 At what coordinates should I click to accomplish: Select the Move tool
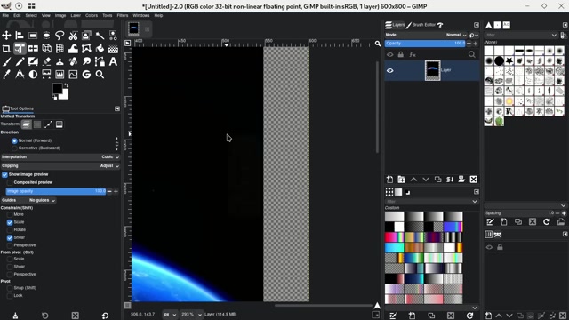point(6,36)
